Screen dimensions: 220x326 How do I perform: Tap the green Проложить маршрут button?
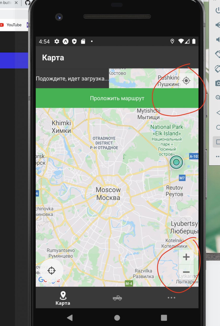coord(117,98)
